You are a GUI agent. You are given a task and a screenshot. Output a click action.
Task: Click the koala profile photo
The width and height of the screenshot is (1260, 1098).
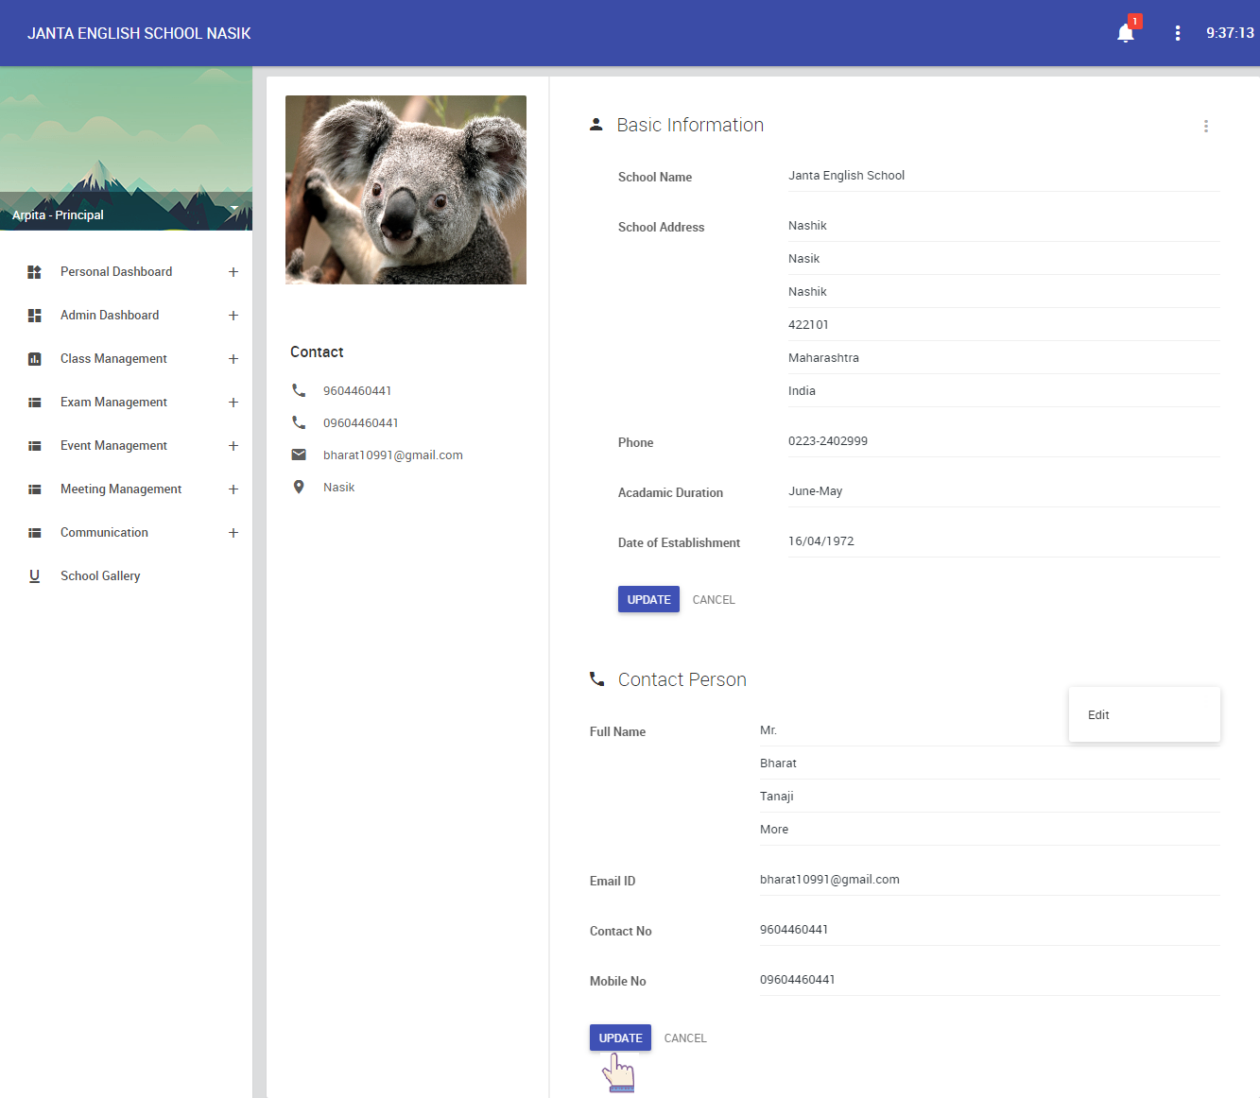(406, 189)
